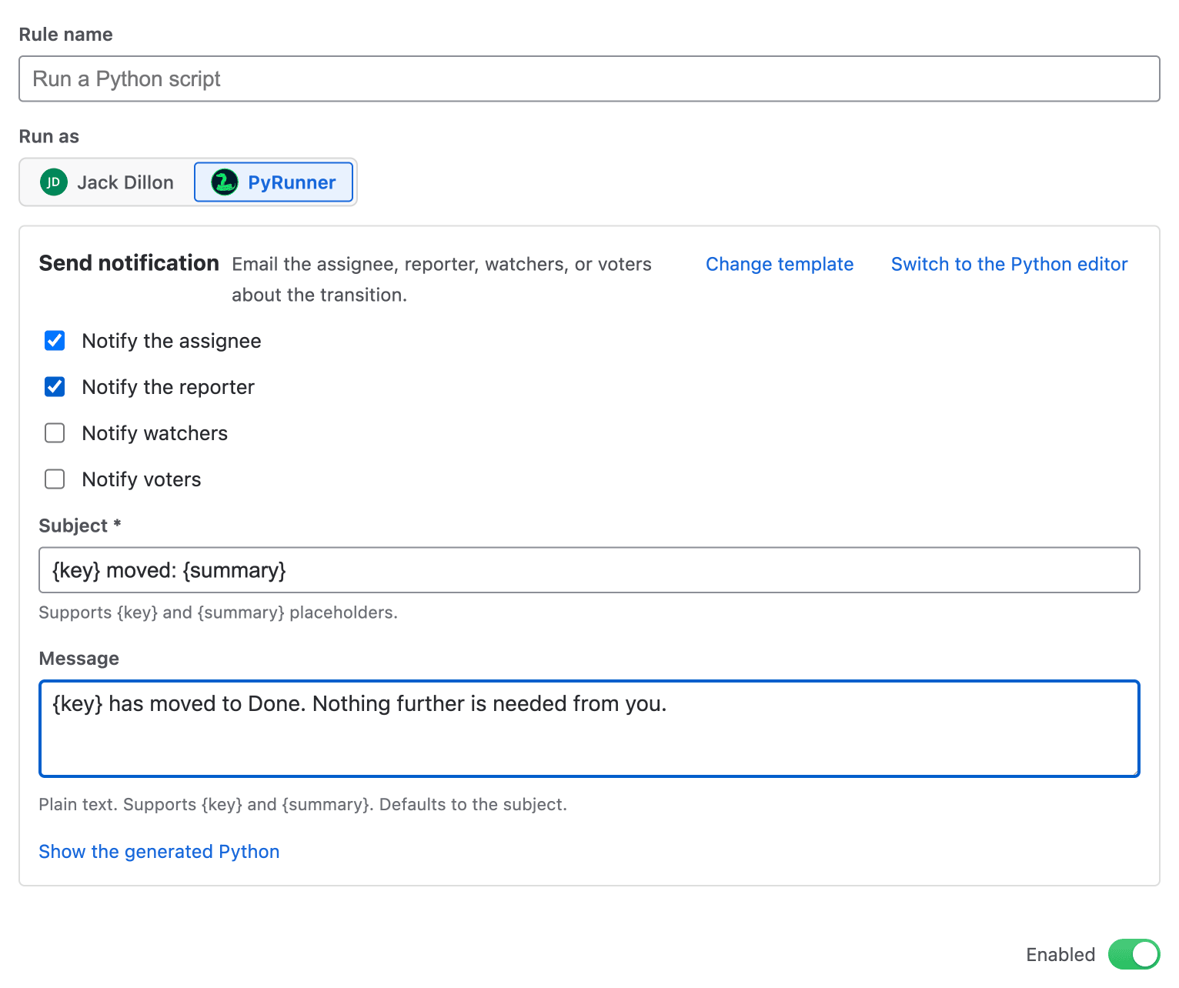Click the 'Run as' label
Screen dimensions: 1179x988
49,136
